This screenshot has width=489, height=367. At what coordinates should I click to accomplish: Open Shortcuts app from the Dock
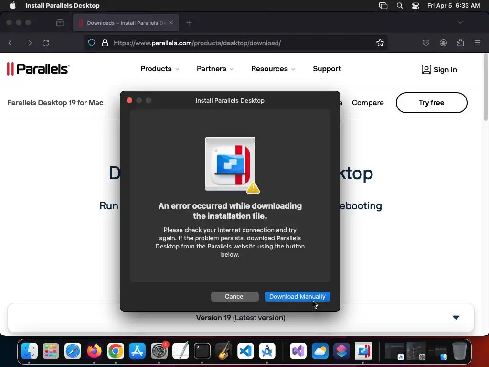coord(341,351)
